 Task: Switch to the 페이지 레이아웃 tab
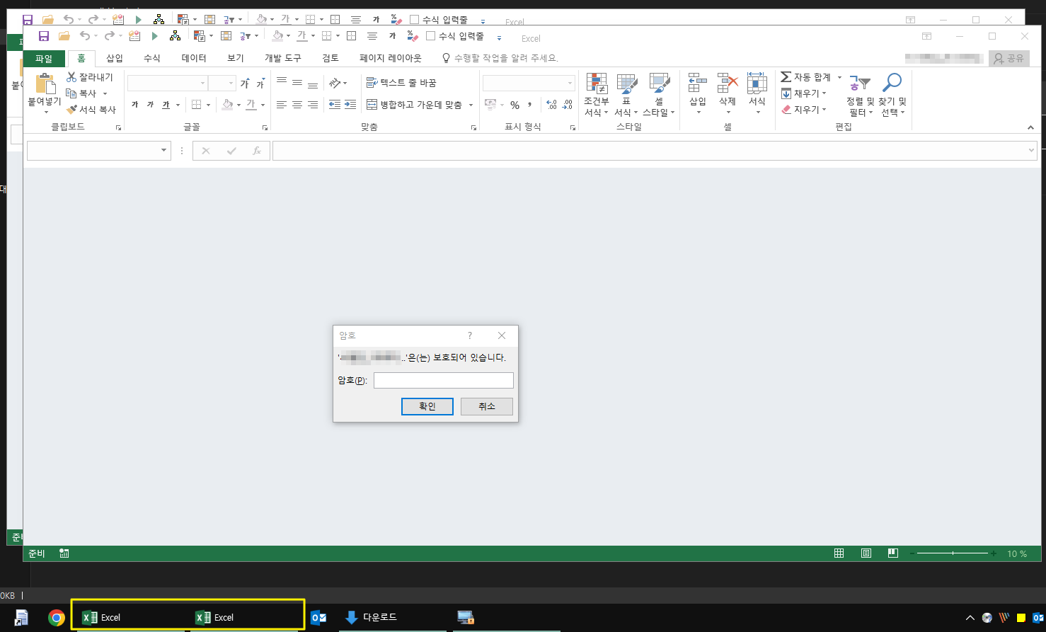pyautogui.click(x=390, y=58)
